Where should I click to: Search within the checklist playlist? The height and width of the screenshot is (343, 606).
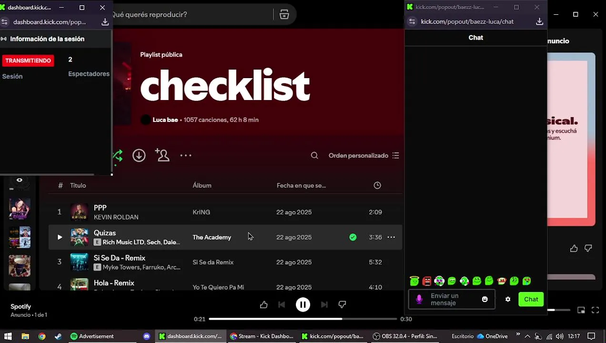click(314, 155)
